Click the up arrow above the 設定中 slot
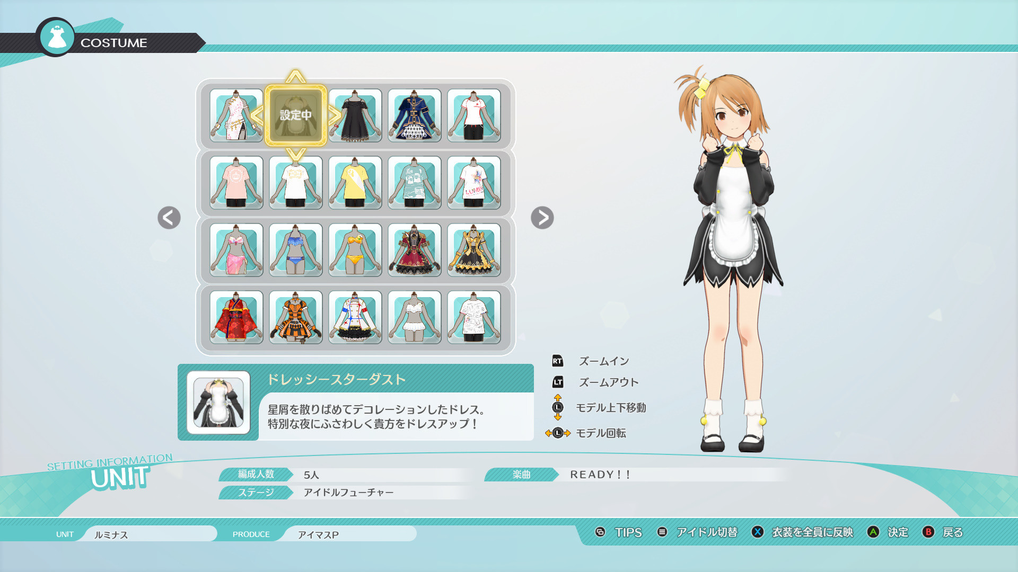 (x=295, y=77)
